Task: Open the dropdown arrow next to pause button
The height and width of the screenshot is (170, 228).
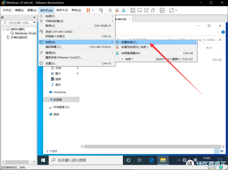Action: pyautogui.click(x=93, y=10)
